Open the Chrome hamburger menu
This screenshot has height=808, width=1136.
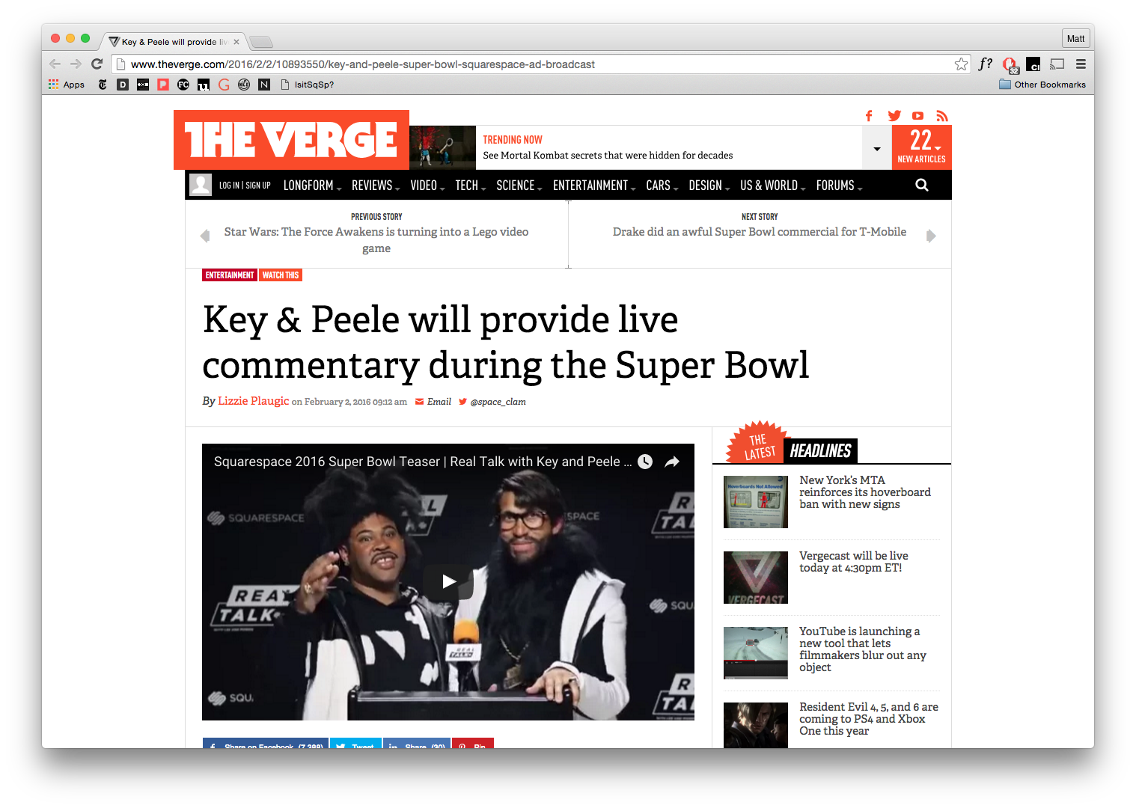click(1081, 64)
